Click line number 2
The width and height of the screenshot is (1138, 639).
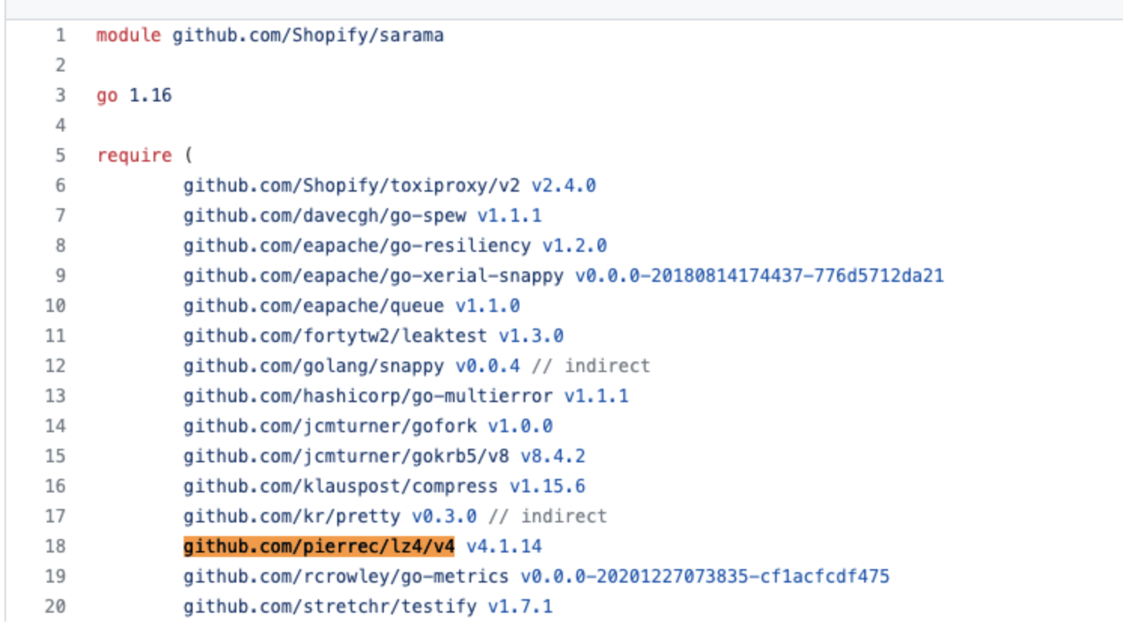coord(60,65)
